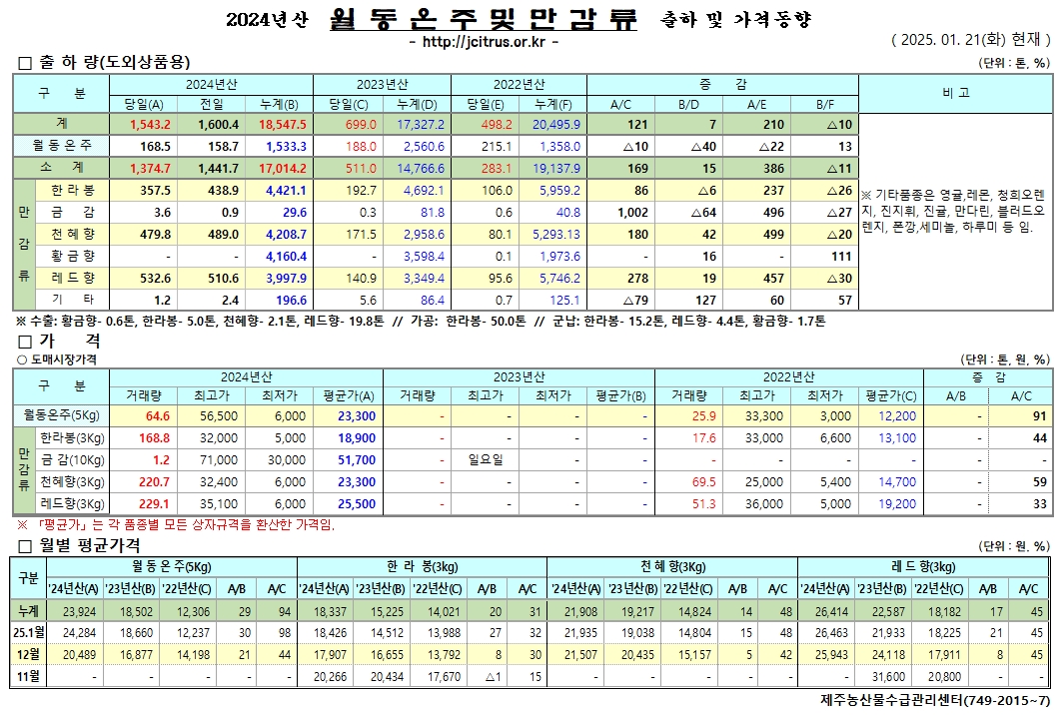Viewport: 1064px width, 715px height.
Task: Click the 황금향 row label
Action: (72, 256)
